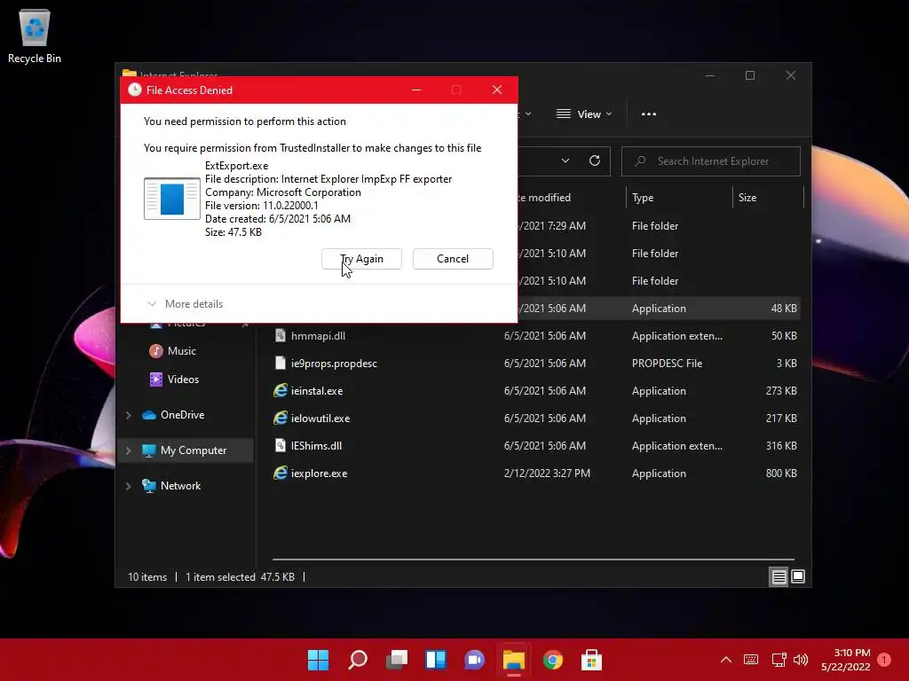Click the iexplore.exe Internet Explorer icon
This screenshot has height=681, width=909.
coord(280,474)
